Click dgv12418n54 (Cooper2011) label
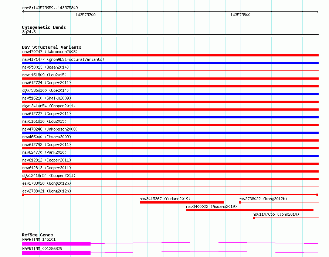Screen dimensions: 329x257 [49, 176]
